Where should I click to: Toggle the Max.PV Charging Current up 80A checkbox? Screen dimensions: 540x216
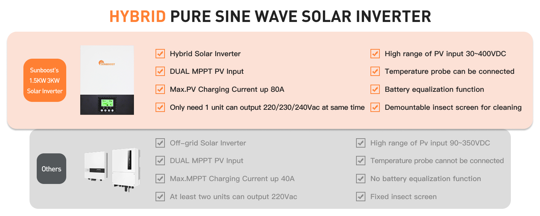click(x=160, y=89)
